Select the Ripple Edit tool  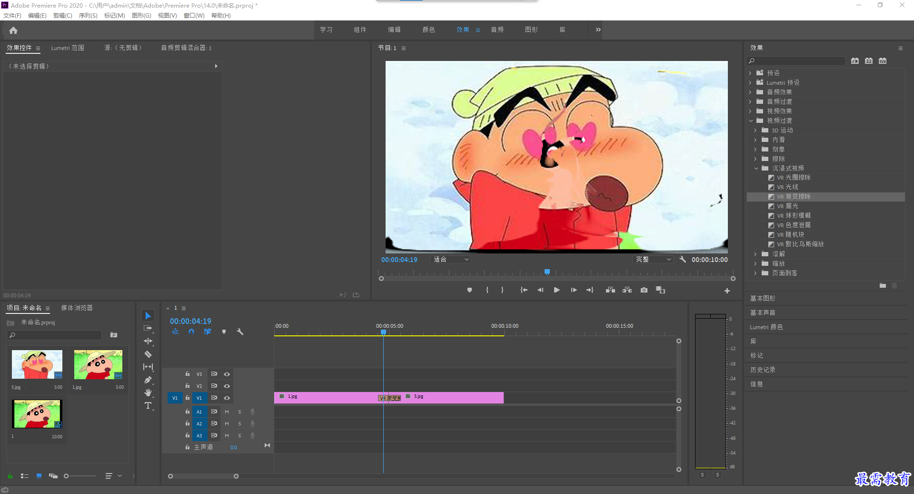click(x=148, y=341)
